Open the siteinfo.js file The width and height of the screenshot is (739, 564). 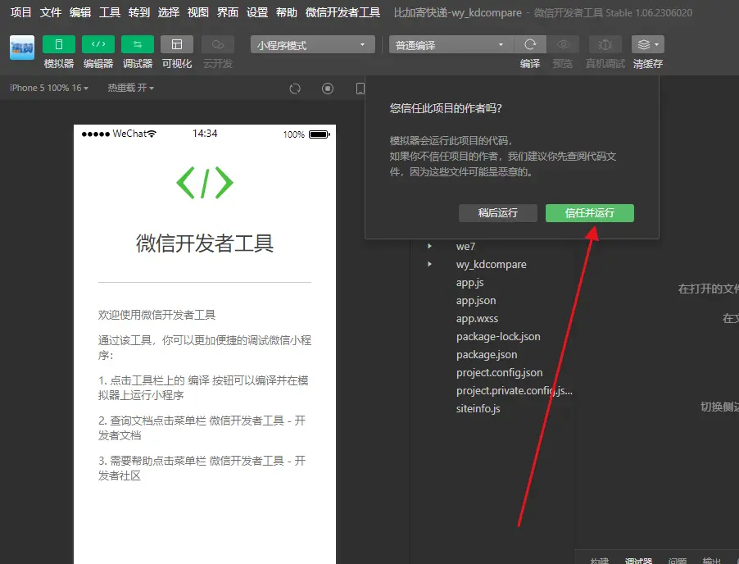tap(478, 408)
